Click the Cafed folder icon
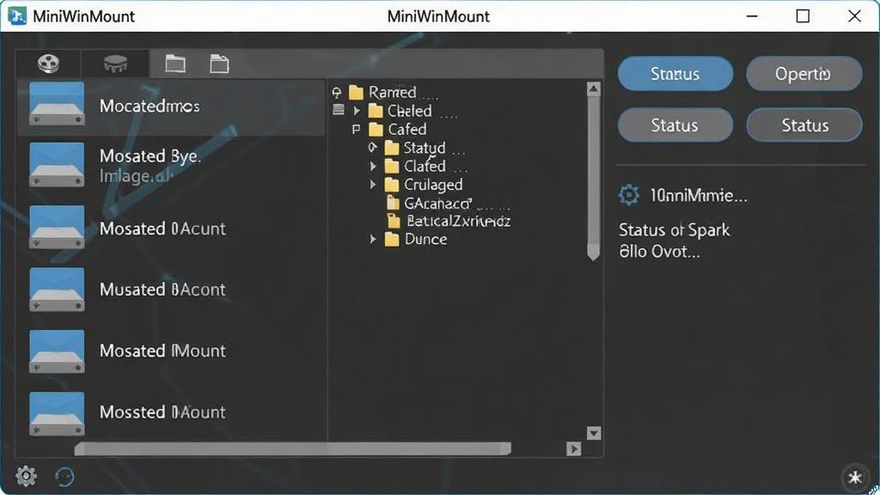 click(376, 130)
